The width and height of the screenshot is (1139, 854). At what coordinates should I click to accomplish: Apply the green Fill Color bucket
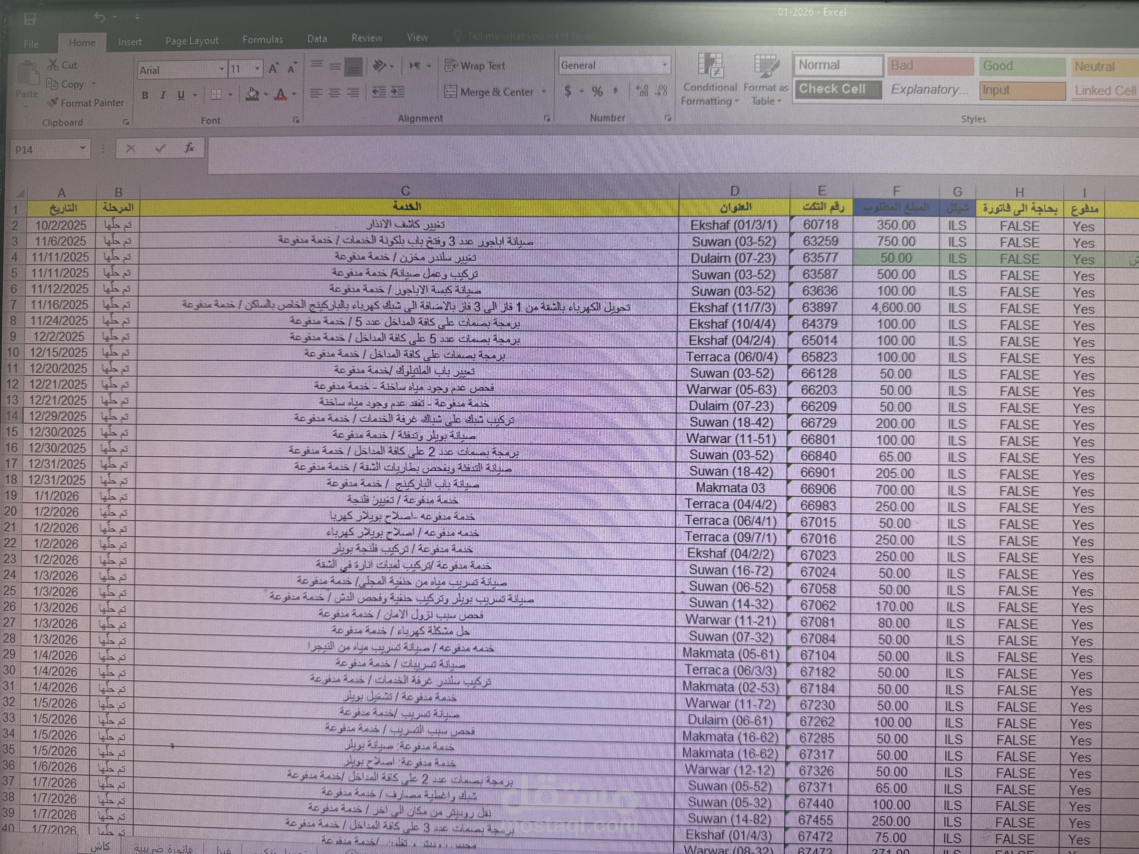252,94
